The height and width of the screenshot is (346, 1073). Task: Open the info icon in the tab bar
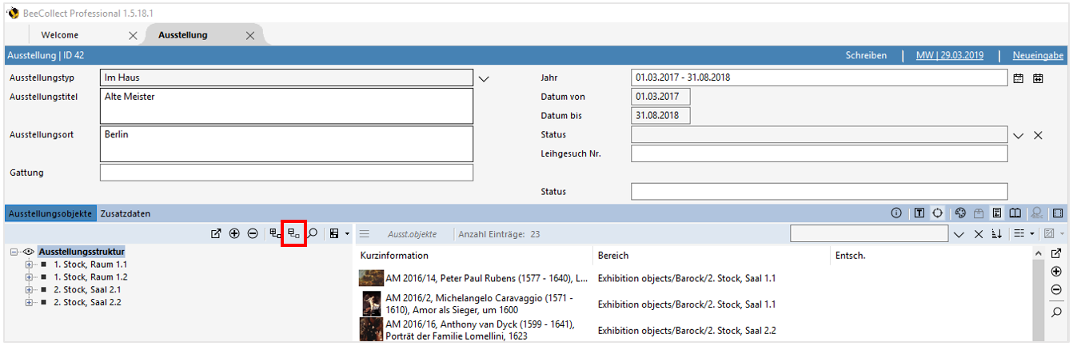(896, 213)
